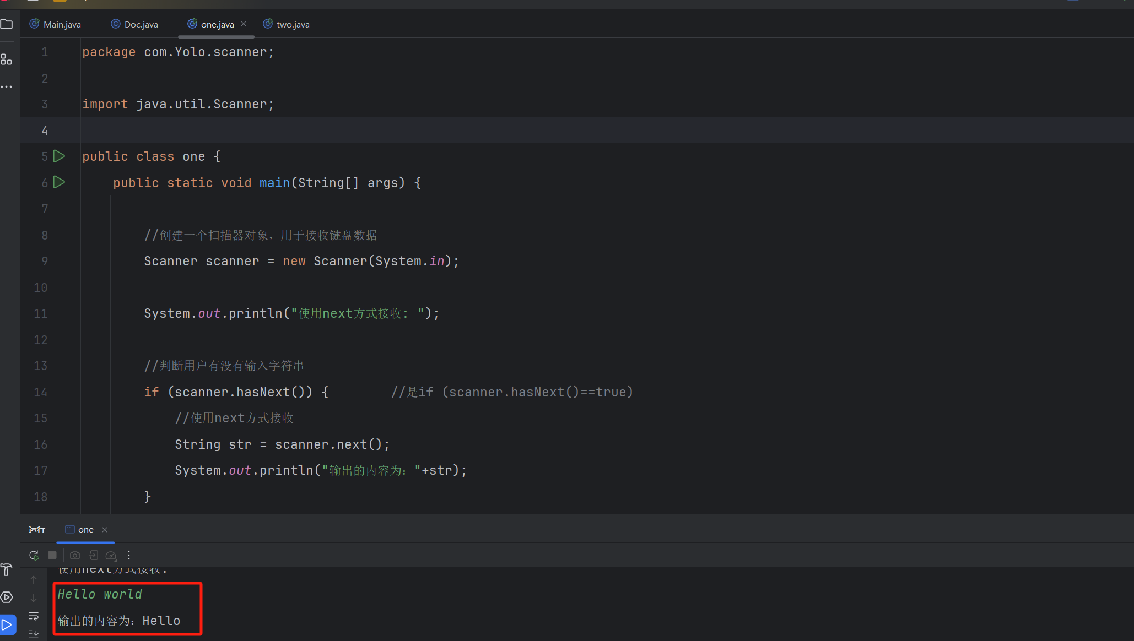Click console output 输出的内容为: Hello
This screenshot has width=1134, height=641.
pos(119,621)
